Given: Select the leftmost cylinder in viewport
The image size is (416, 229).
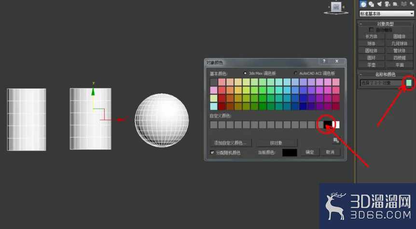Looking at the screenshot, I should click(x=27, y=120).
